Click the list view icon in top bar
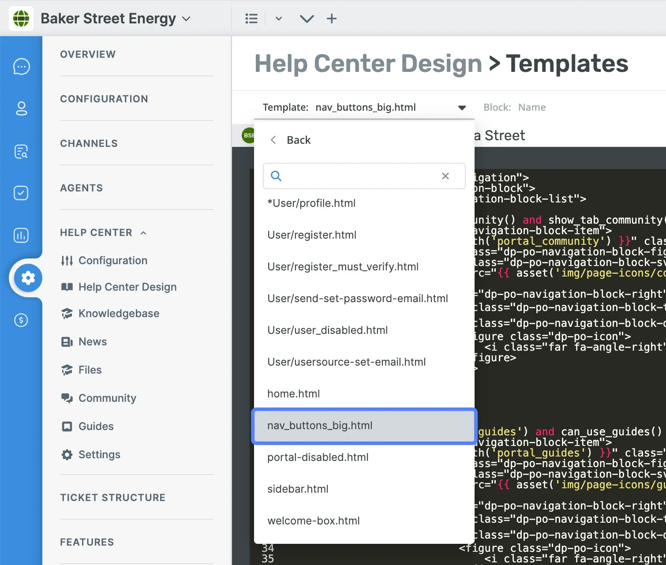666x565 pixels. pos(251,19)
